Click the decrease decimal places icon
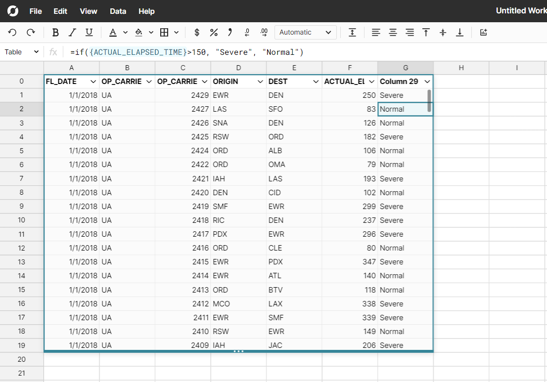The width and height of the screenshot is (547, 382). pos(247,33)
